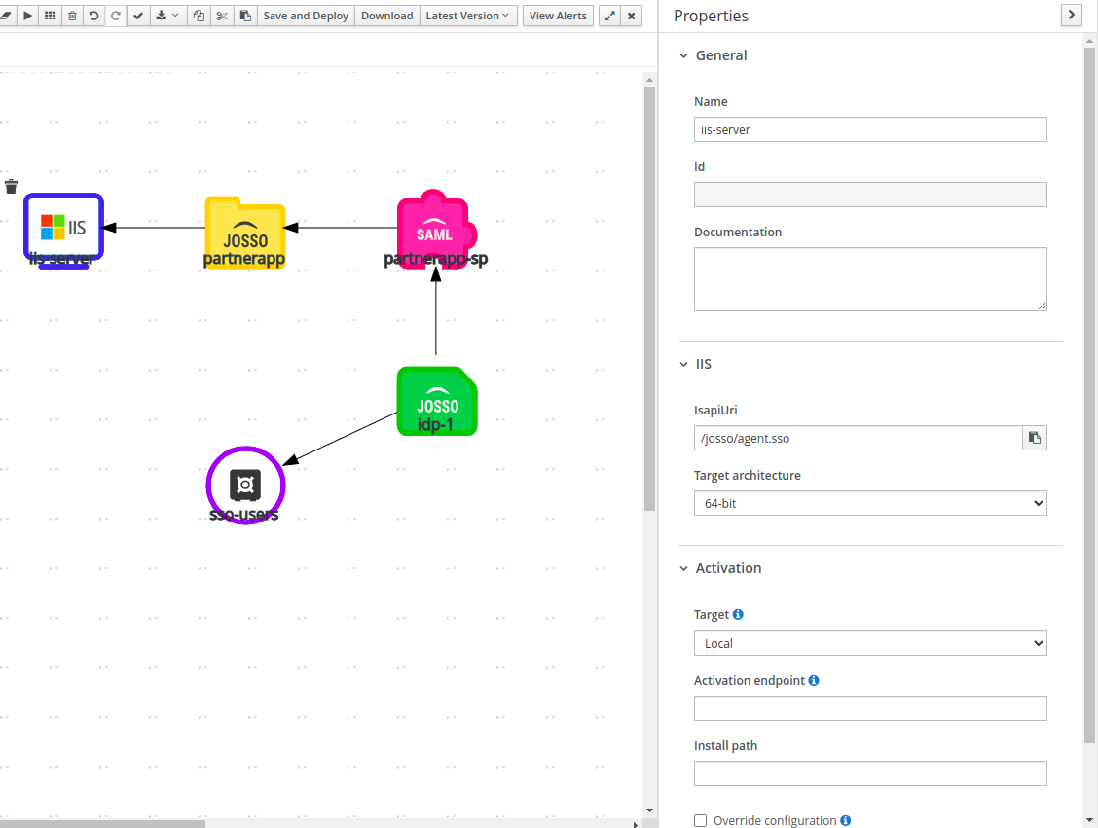The width and height of the screenshot is (1098, 828).
Task: Click the scissors cut icon
Action: pyautogui.click(x=222, y=16)
